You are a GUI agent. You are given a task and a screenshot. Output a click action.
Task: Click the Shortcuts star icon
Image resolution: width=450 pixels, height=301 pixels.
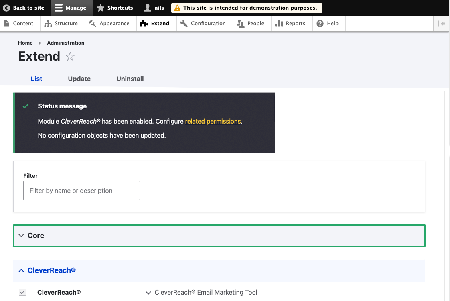click(x=100, y=8)
